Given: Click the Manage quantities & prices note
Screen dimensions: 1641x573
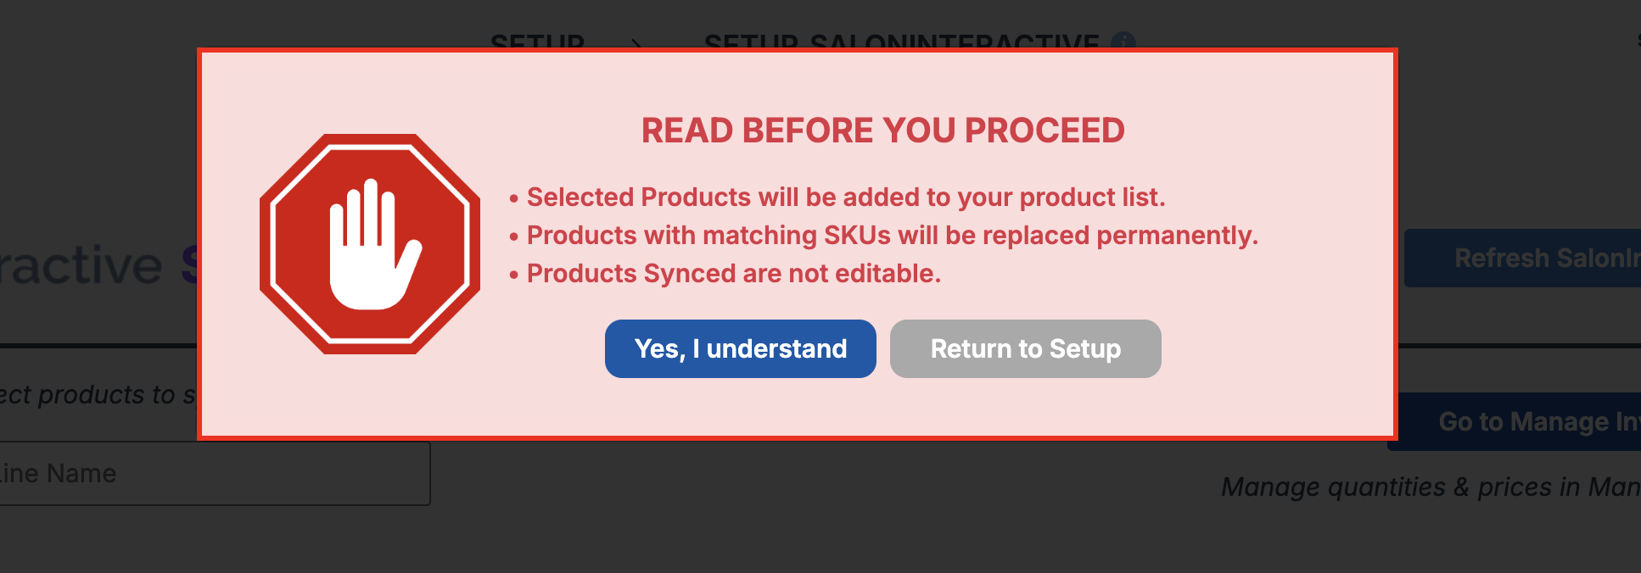Looking at the screenshot, I should 1430,487.
